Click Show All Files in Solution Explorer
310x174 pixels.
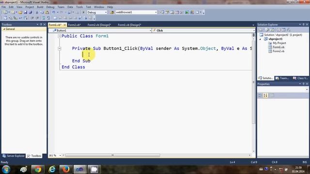pyautogui.click(x=267, y=30)
